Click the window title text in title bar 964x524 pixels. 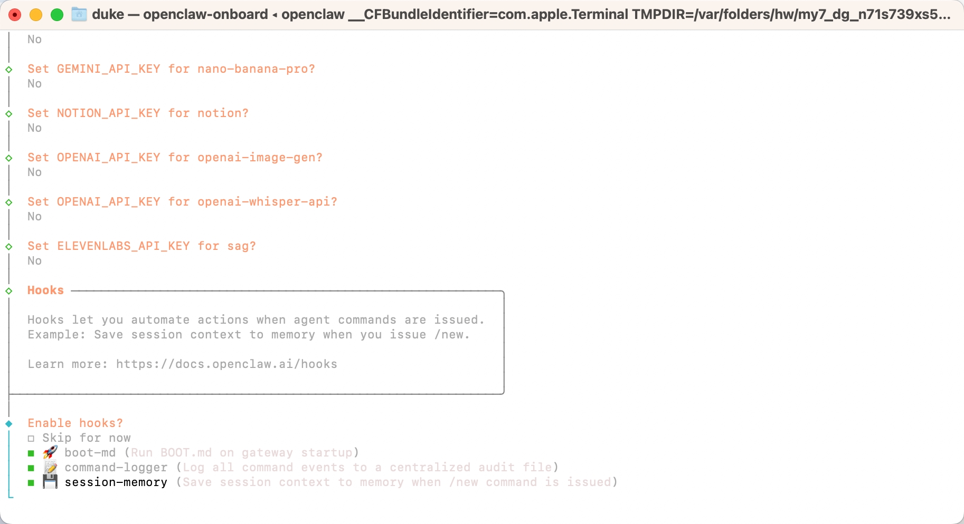(x=521, y=14)
